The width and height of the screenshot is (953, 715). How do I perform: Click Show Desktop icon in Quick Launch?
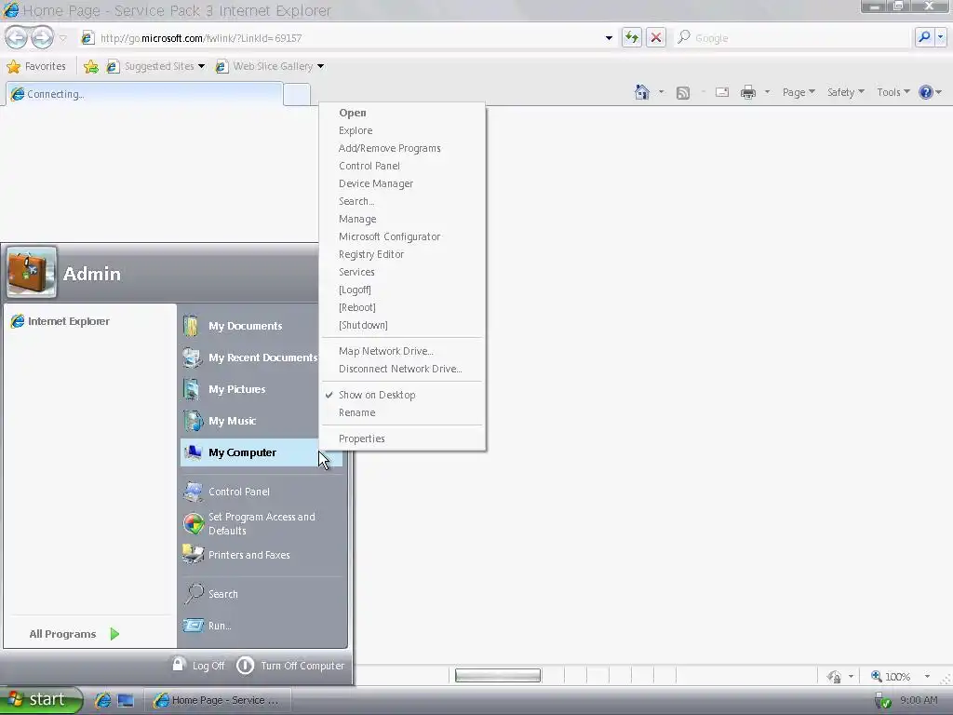tap(126, 700)
